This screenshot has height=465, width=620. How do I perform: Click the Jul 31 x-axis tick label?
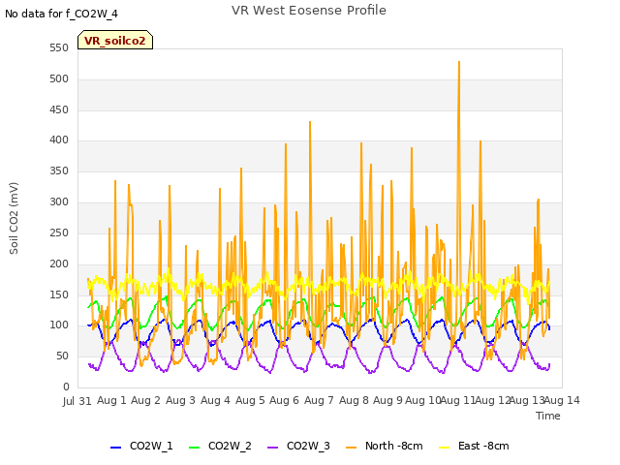coord(77,401)
